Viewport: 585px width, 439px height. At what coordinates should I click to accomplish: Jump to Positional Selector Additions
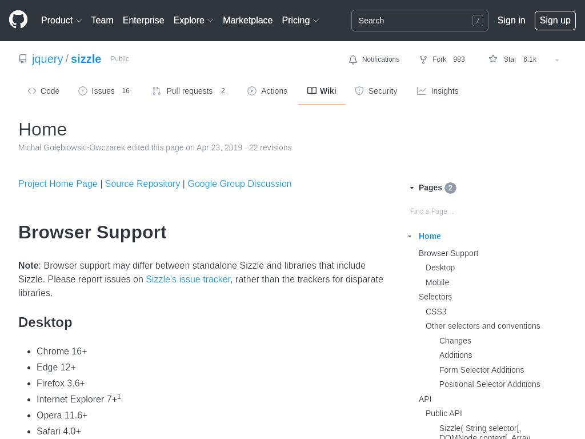point(490,384)
